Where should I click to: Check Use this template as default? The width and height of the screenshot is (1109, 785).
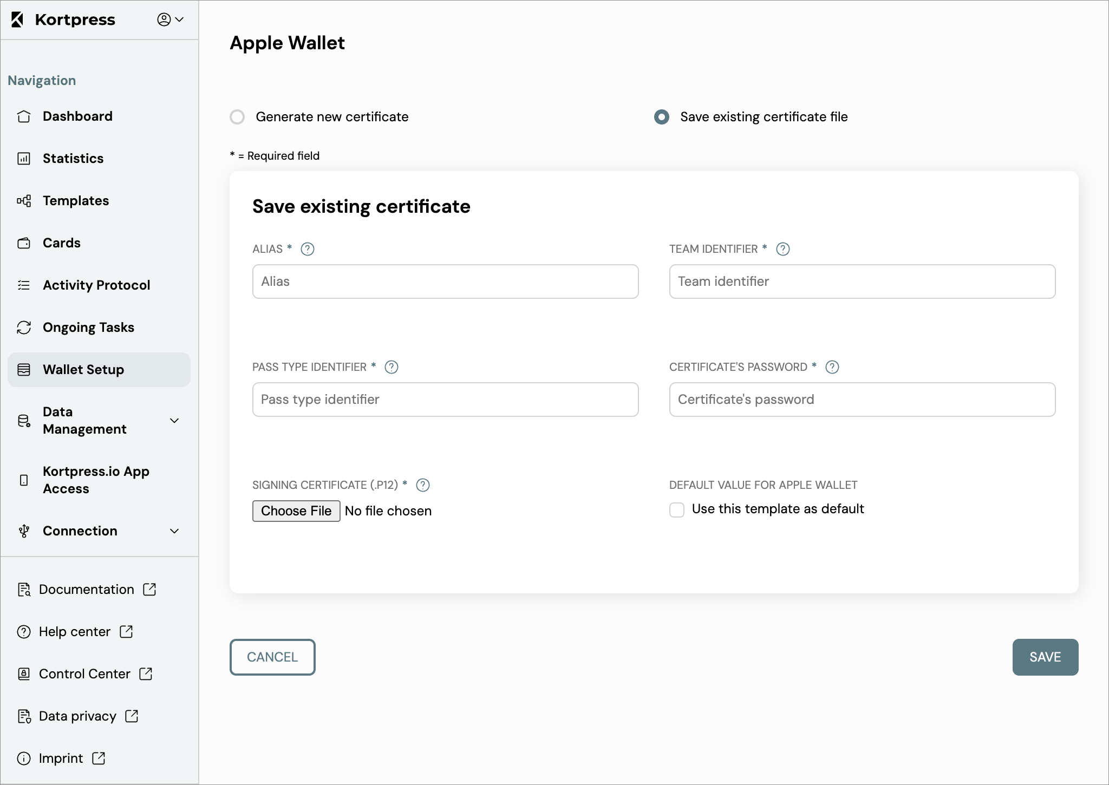click(677, 510)
